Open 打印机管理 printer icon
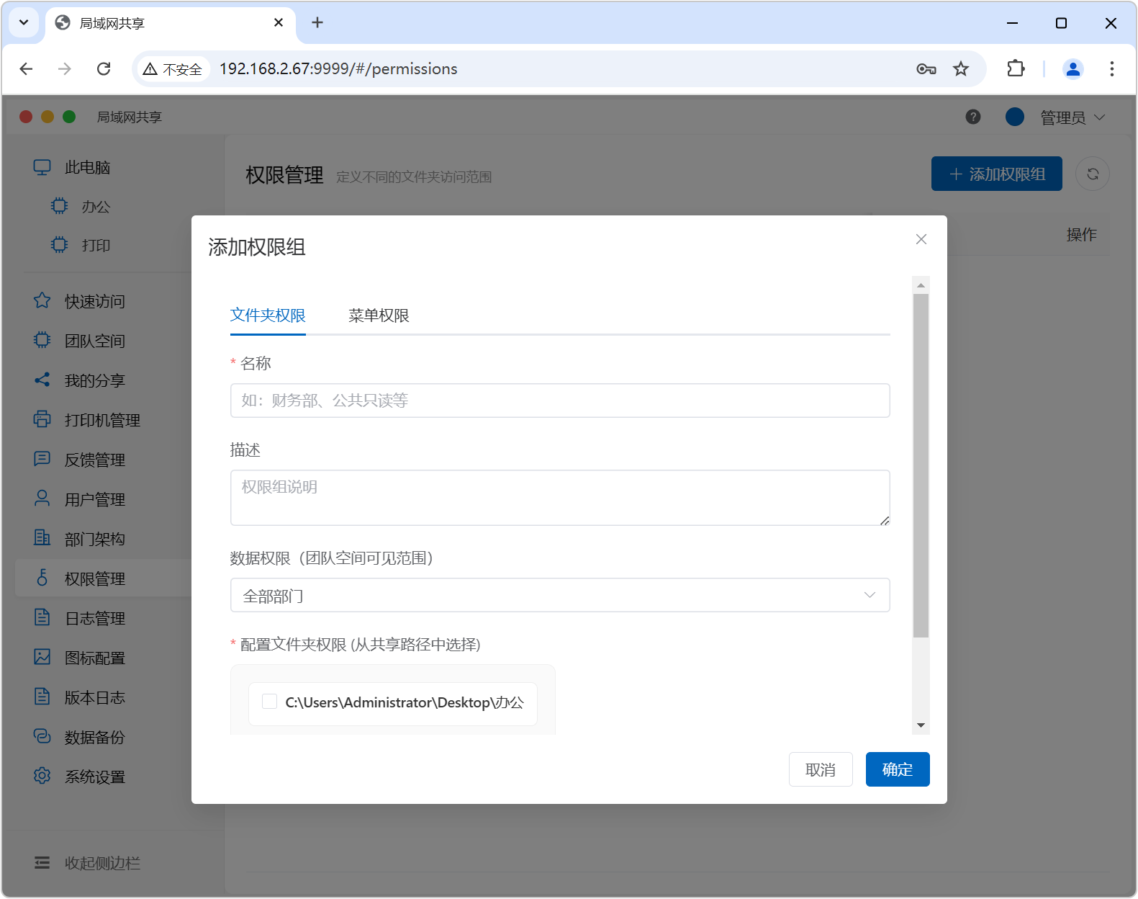This screenshot has height=899, width=1138. pos(42,419)
